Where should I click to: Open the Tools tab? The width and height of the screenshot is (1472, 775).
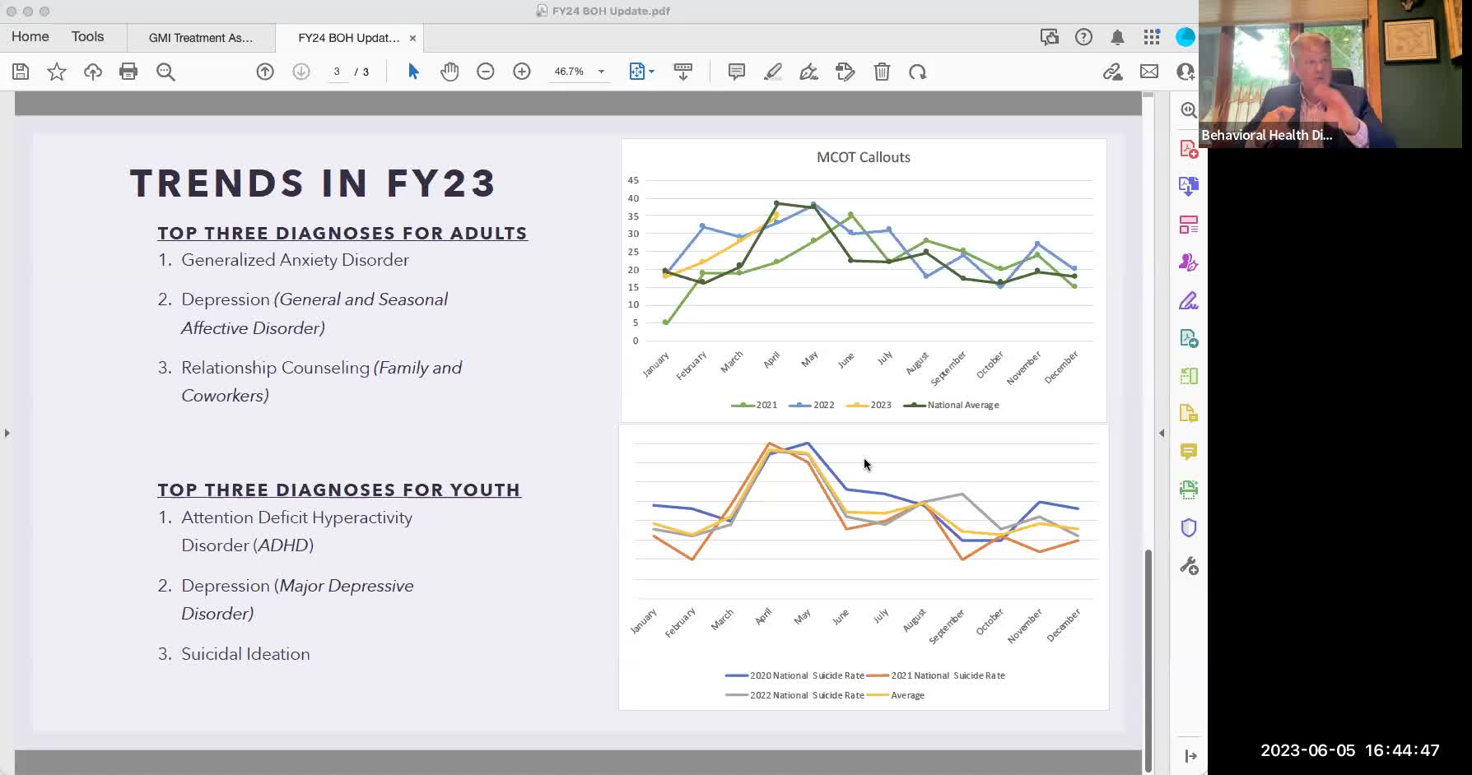[x=87, y=37]
